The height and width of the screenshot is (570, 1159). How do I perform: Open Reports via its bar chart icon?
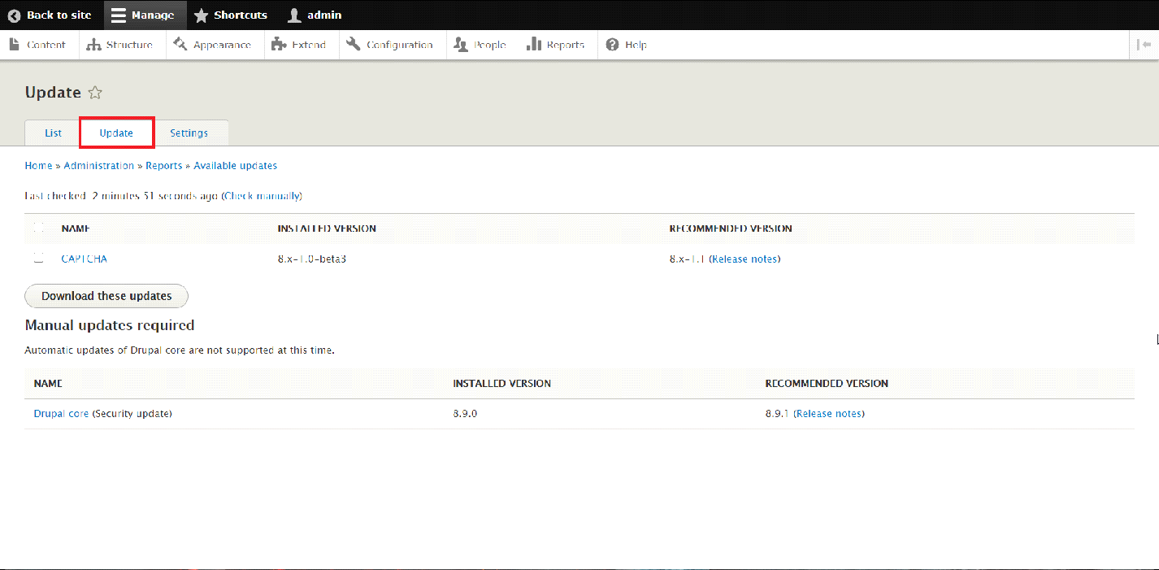[534, 45]
